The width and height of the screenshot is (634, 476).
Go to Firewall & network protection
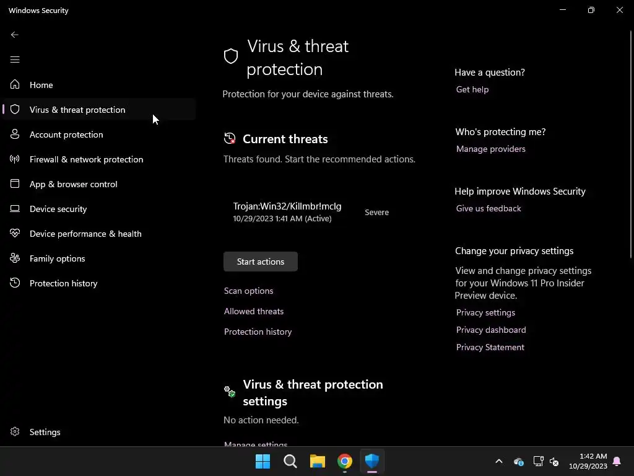[99, 159]
